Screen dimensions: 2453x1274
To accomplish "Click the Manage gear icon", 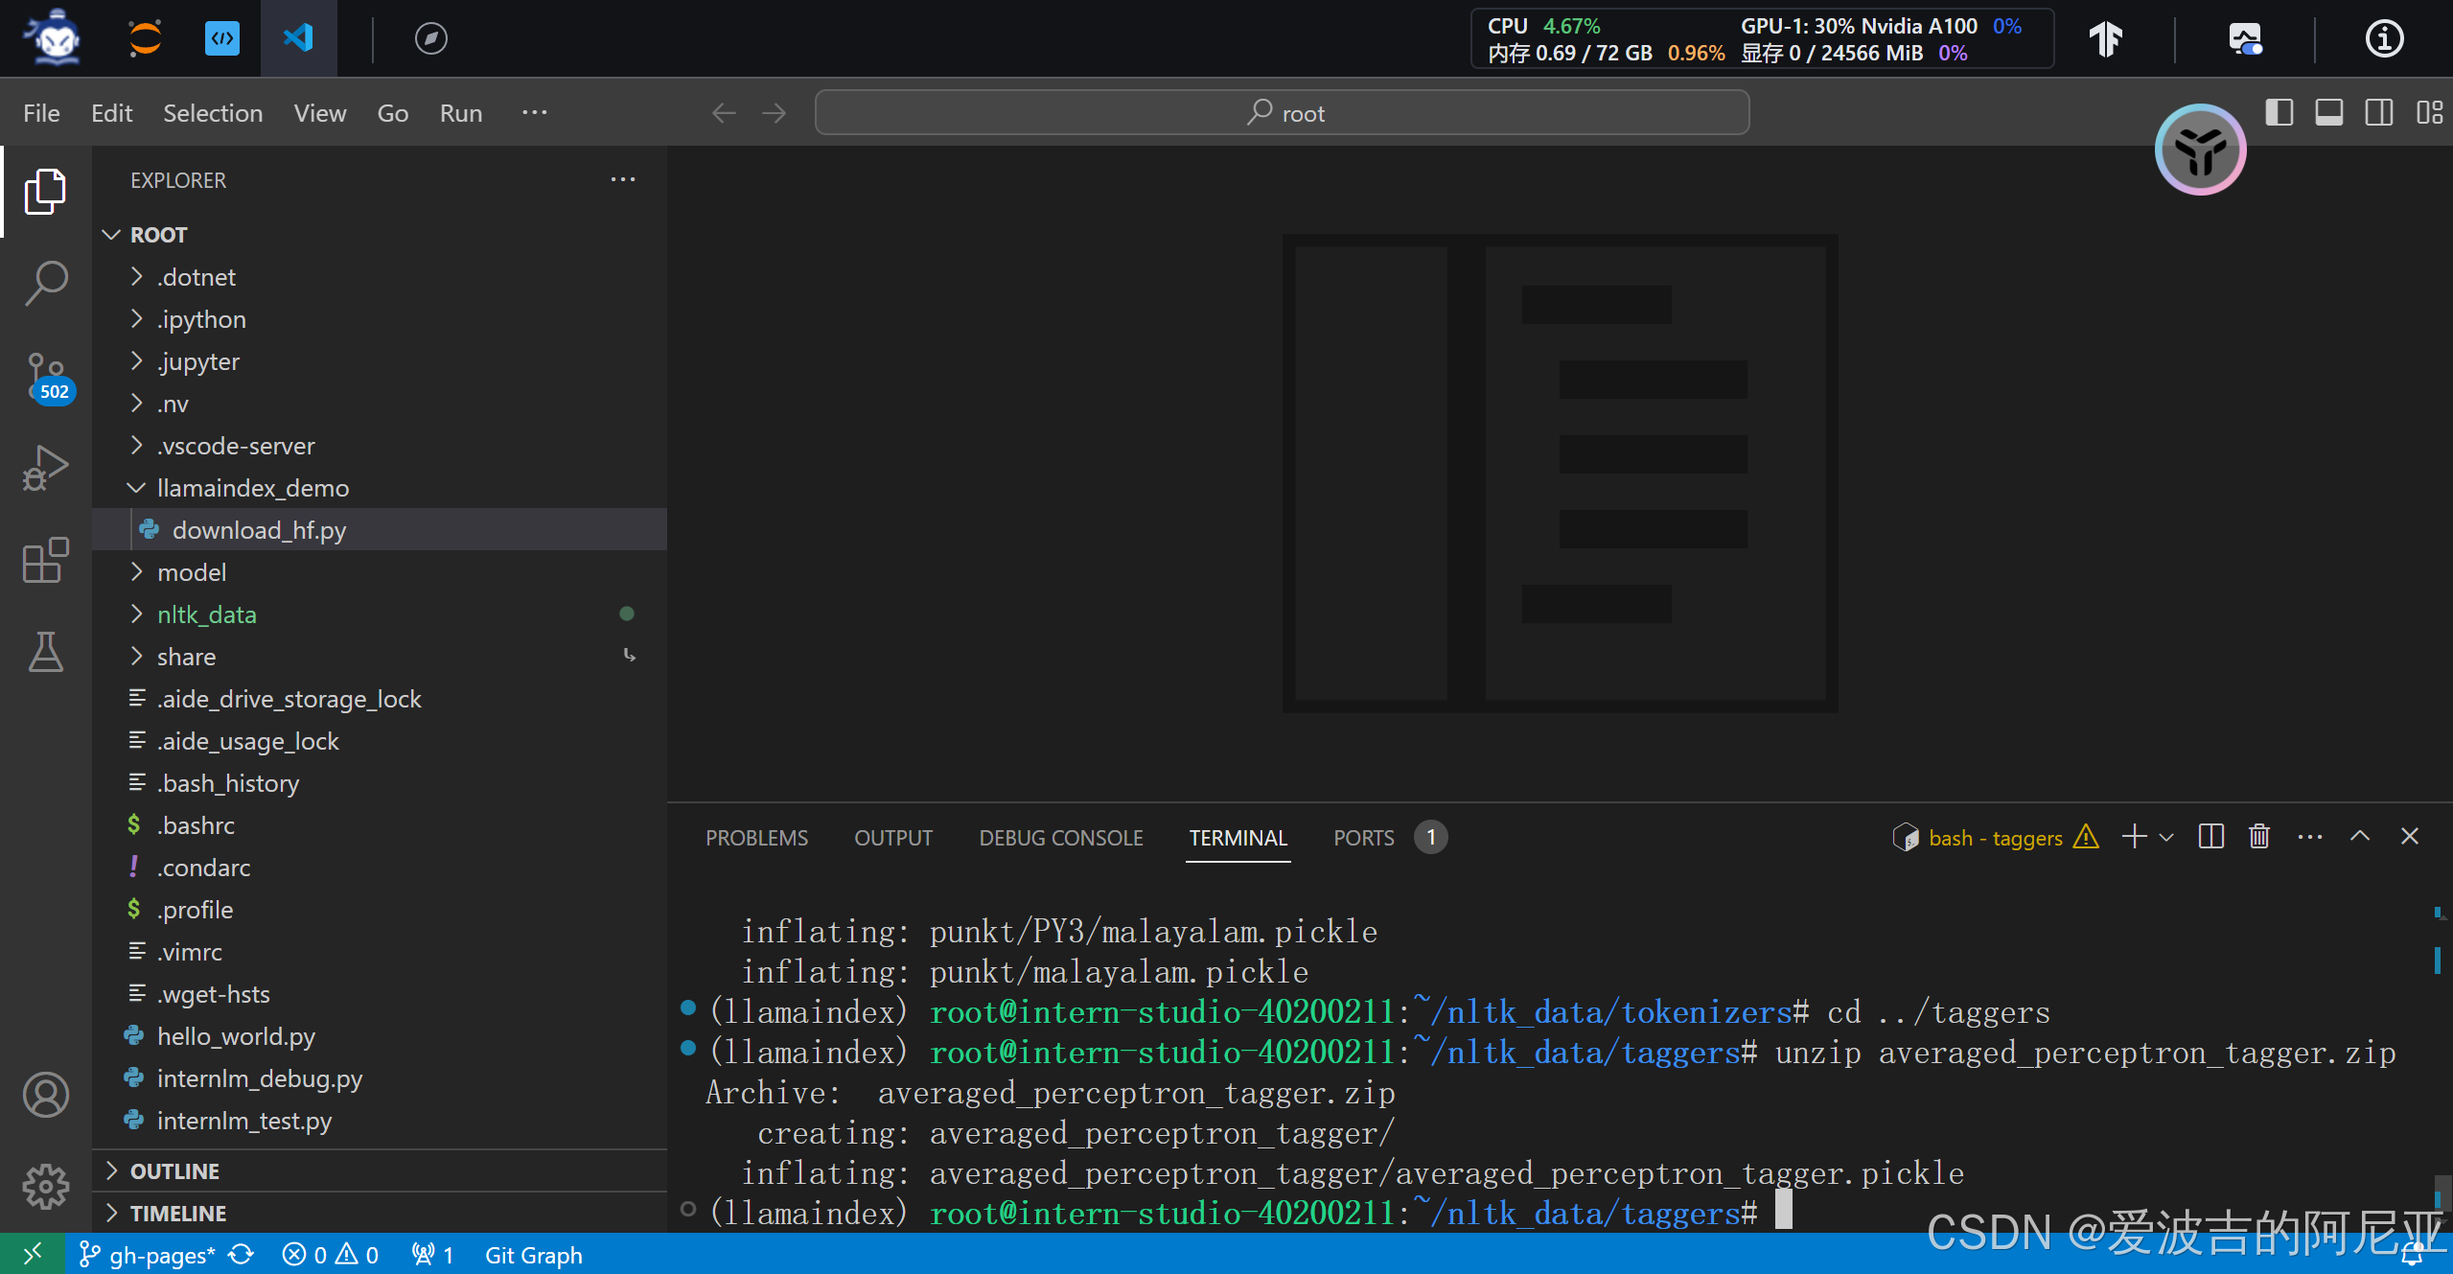I will coord(45,1187).
